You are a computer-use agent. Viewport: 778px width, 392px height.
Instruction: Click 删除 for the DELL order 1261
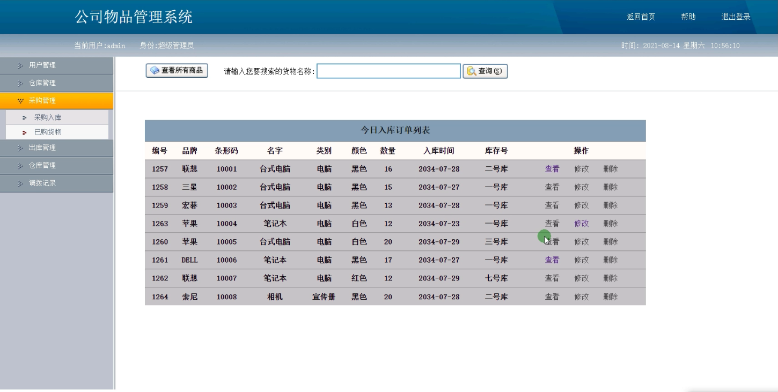coord(610,260)
